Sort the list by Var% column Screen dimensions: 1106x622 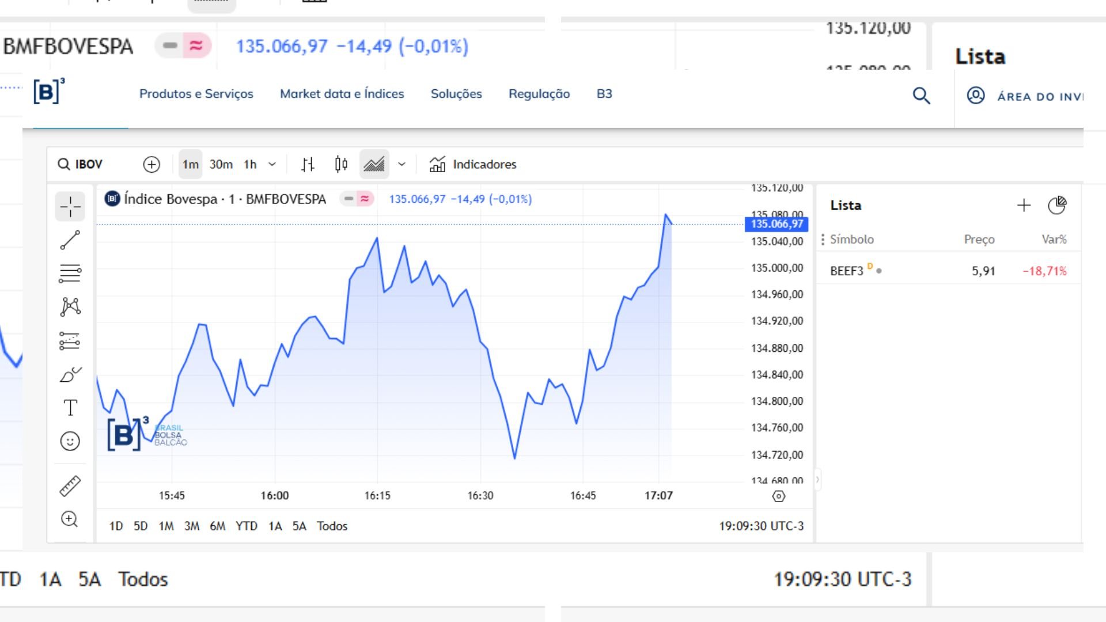click(x=1054, y=240)
